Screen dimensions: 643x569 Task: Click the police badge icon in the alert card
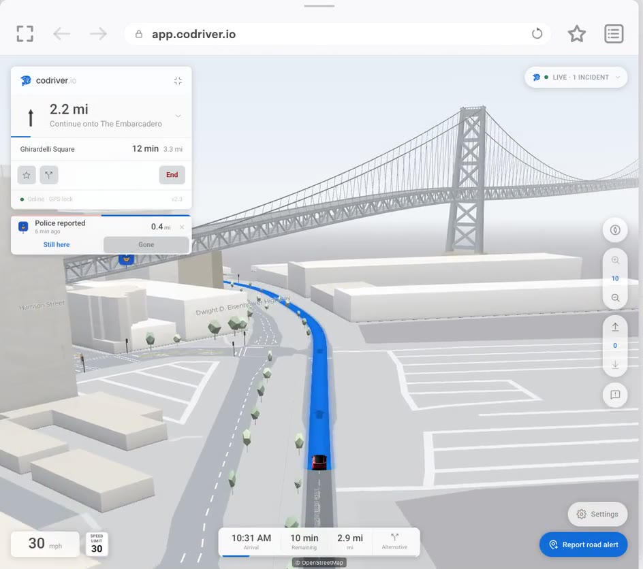(x=23, y=227)
